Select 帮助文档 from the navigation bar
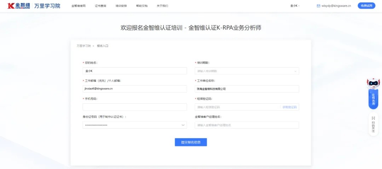 142,6
